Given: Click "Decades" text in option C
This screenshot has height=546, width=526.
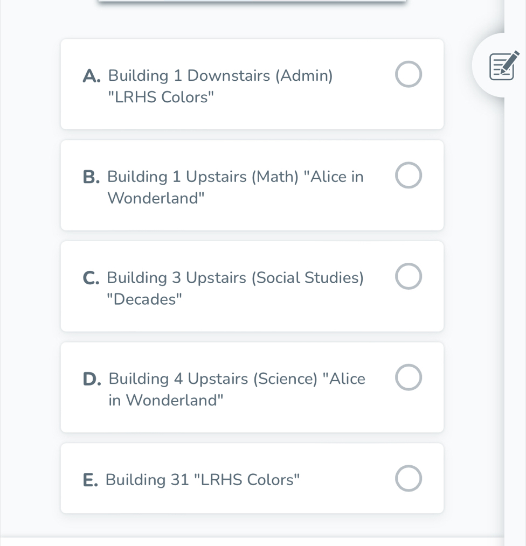Looking at the screenshot, I should point(144,299).
